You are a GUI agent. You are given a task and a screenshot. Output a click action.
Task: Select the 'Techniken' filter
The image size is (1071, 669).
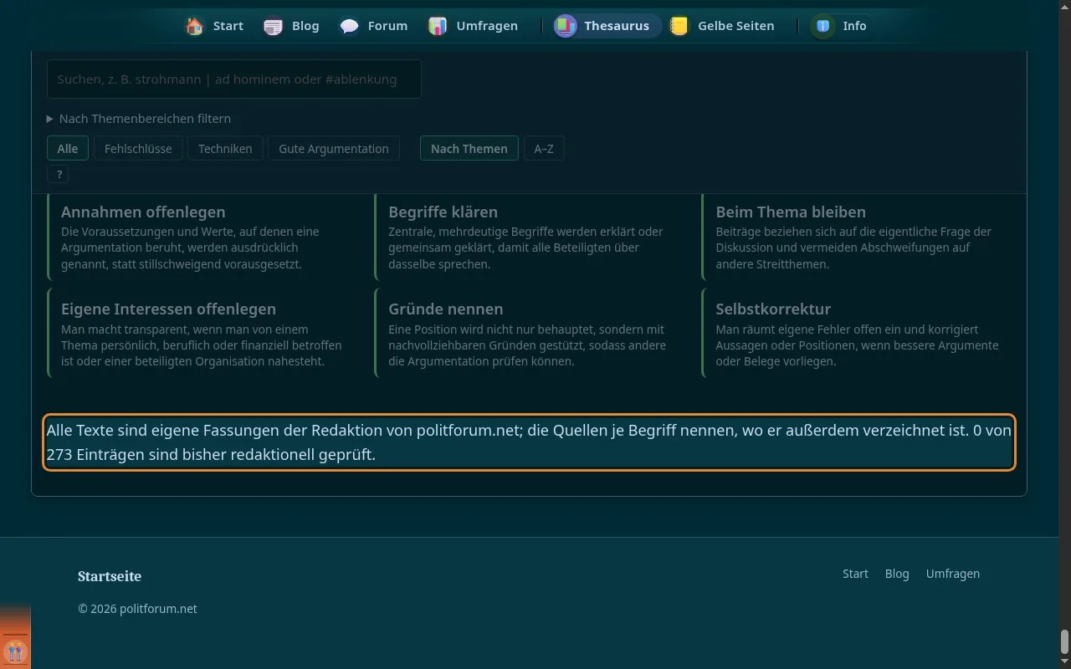coord(225,148)
